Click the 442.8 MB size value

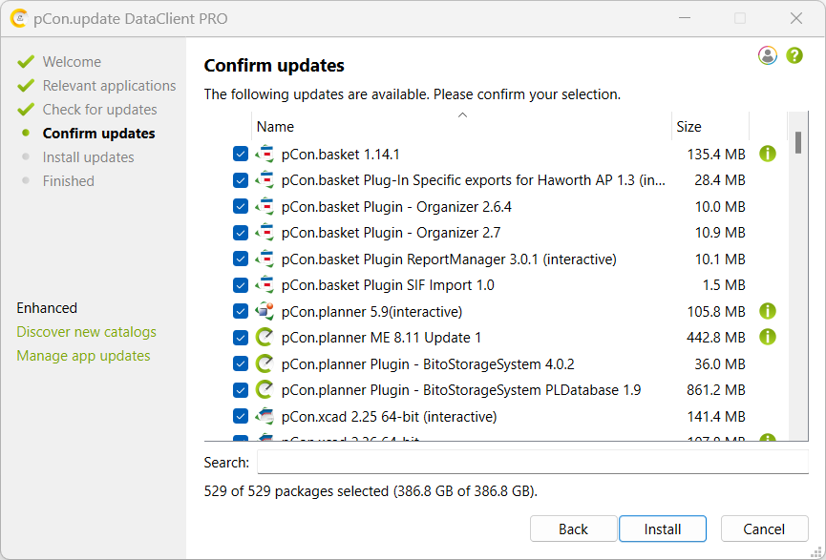coord(716,338)
